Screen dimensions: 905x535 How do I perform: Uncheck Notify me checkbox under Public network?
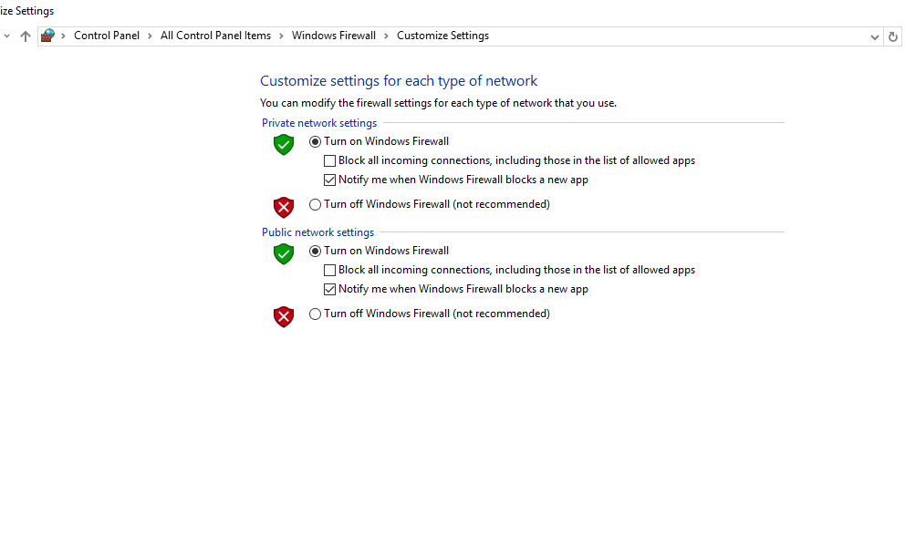[x=329, y=290]
